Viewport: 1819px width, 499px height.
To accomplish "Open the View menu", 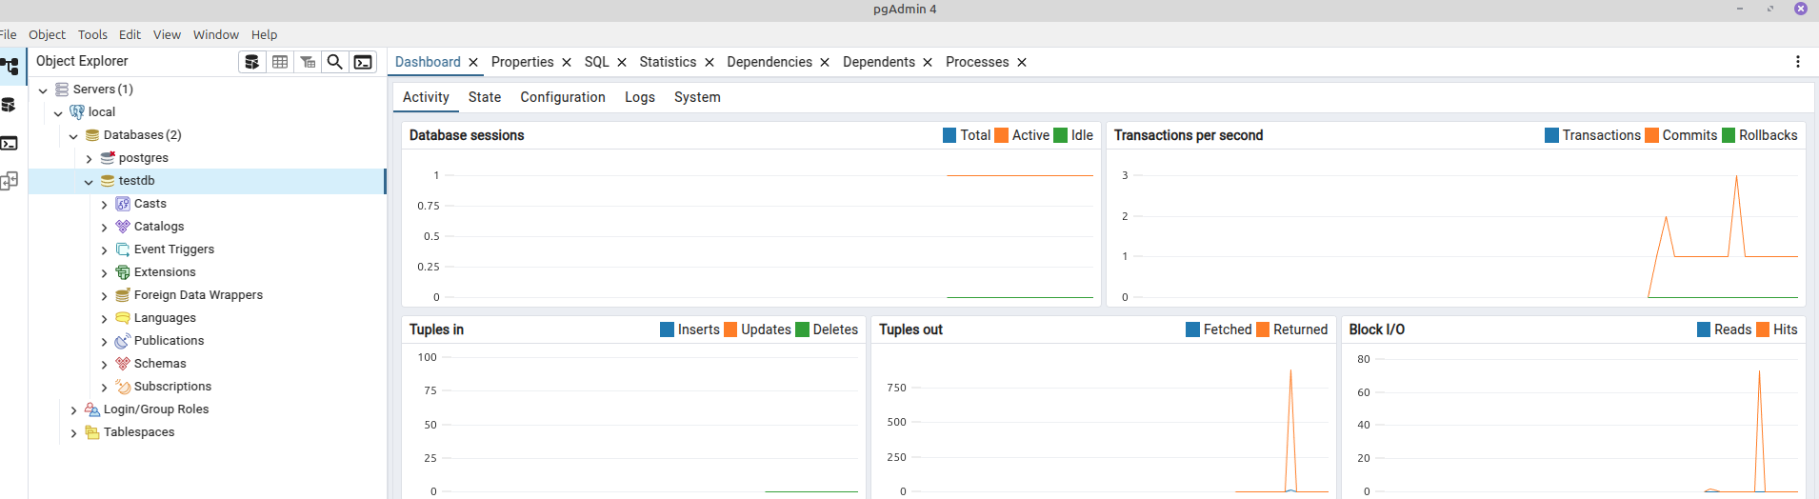I will pos(167,34).
